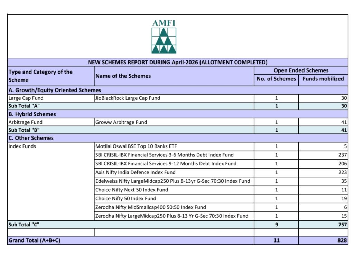Click funds value 223
The height and width of the screenshot is (266, 354).
(x=343, y=172)
